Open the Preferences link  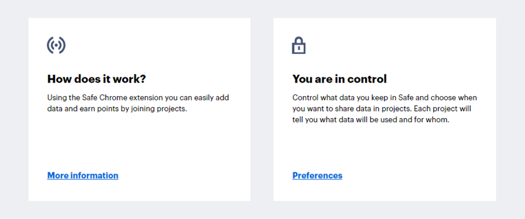pyautogui.click(x=317, y=175)
